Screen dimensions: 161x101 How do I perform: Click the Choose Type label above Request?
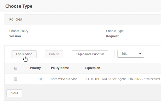(x=115, y=31)
